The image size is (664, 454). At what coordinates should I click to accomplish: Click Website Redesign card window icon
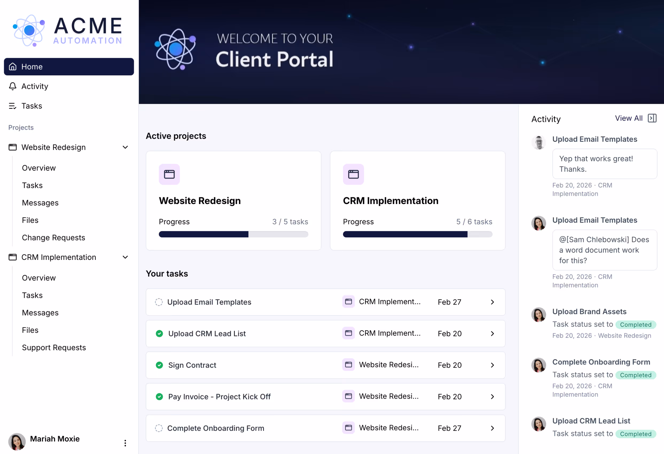pyautogui.click(x=169, y=174)
